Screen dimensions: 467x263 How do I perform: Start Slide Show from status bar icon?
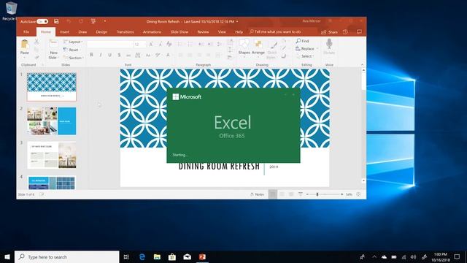300,194
